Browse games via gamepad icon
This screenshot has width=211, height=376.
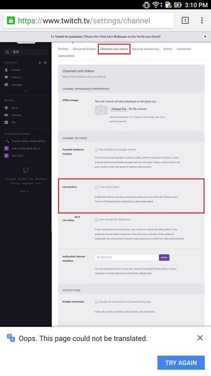pos(6,108)
